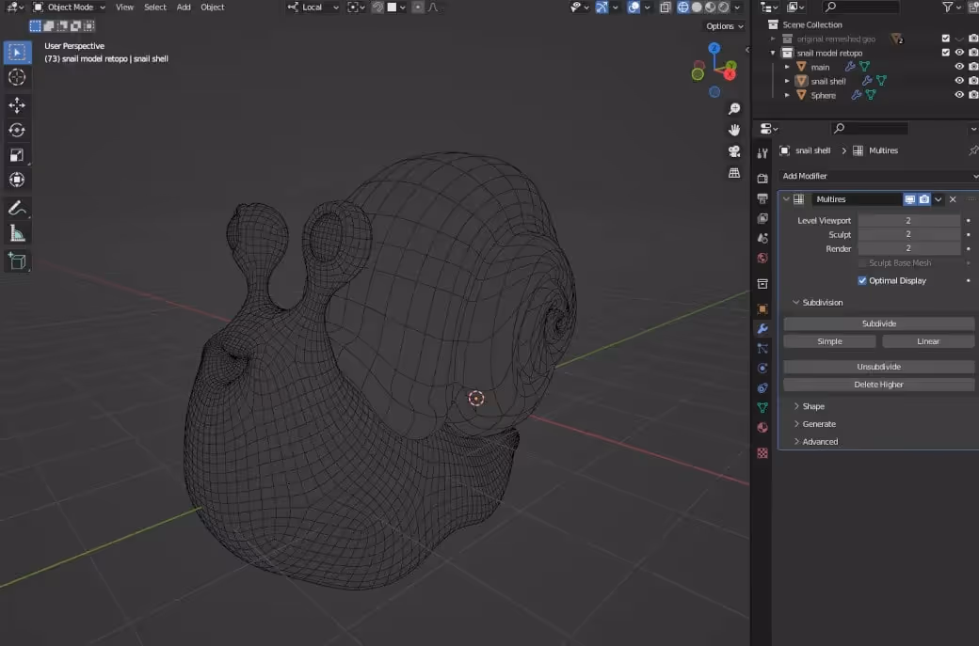Disable rendering for the Sphere object

click(972, 95)
